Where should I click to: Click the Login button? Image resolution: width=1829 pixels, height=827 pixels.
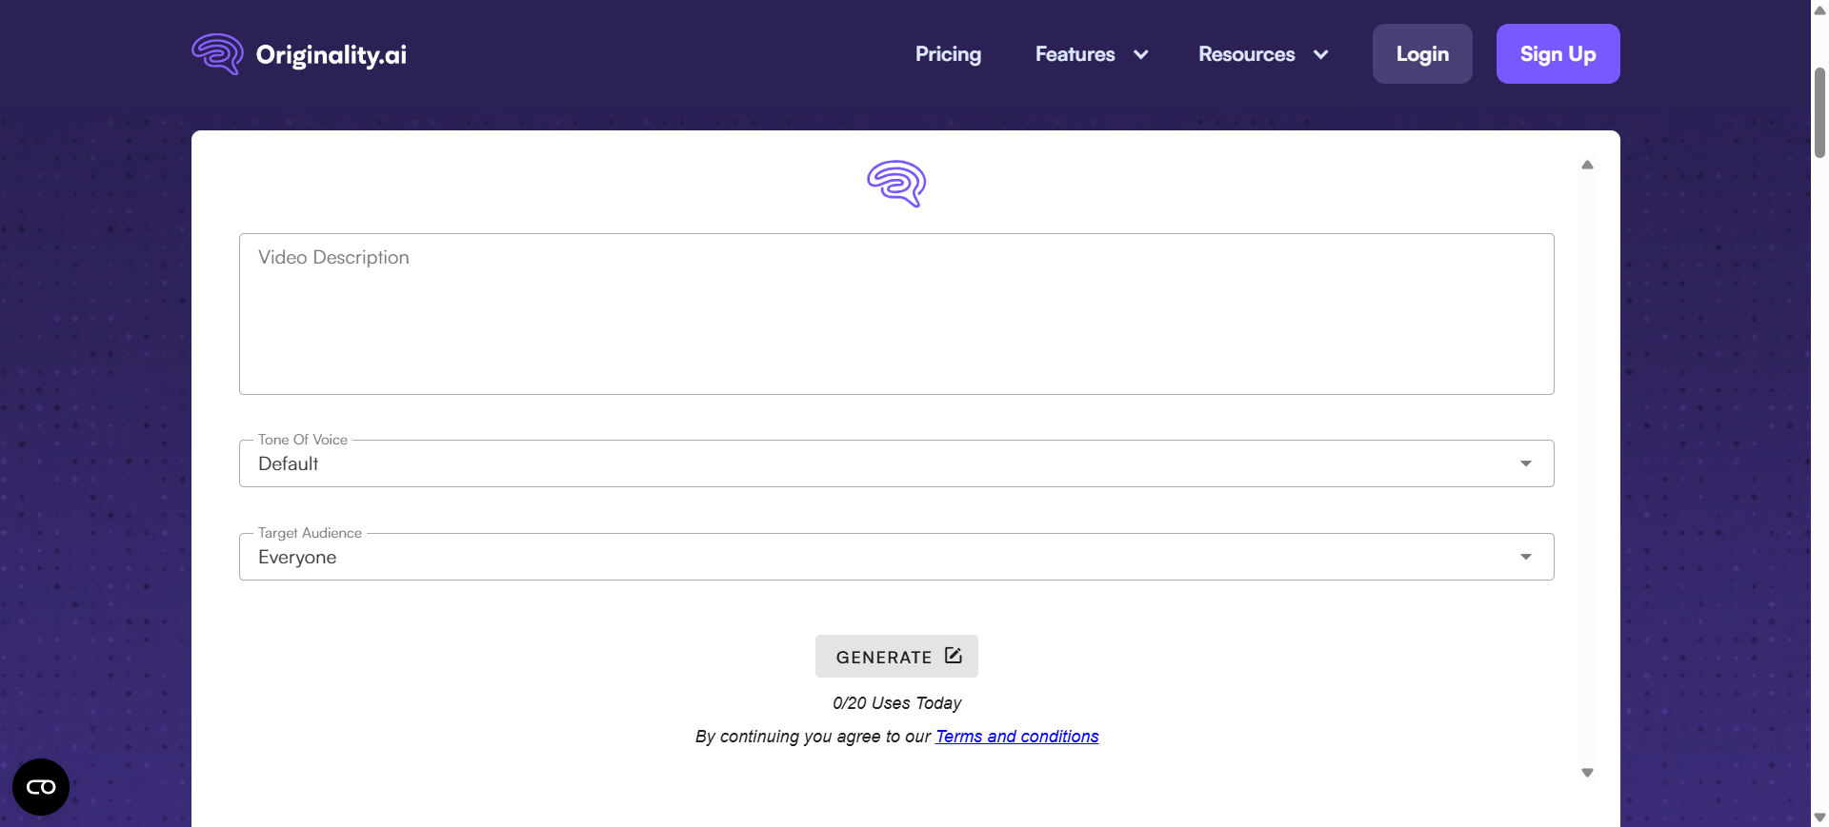tap(1422, 54)
